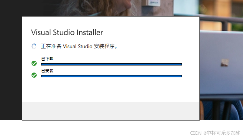Click the Visual Studio Installer title
The width and height of the screenshot is (243, 138).
click(x=67, y=33)
